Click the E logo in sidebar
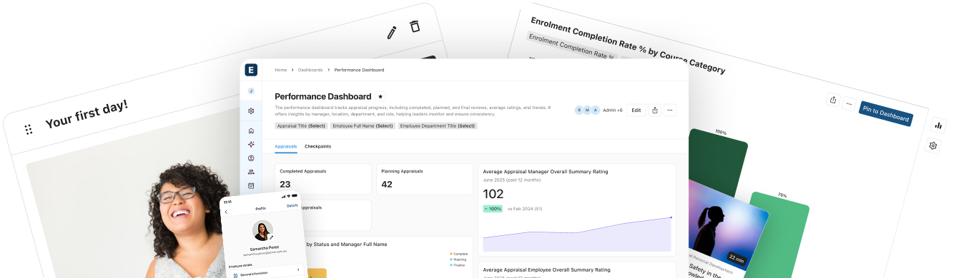 tap(250, 70)
